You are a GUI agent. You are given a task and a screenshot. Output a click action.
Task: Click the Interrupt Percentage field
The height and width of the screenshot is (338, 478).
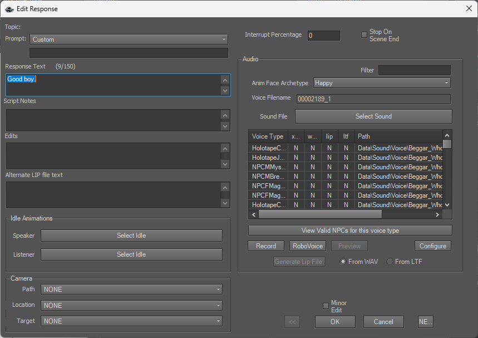[323, 36]
